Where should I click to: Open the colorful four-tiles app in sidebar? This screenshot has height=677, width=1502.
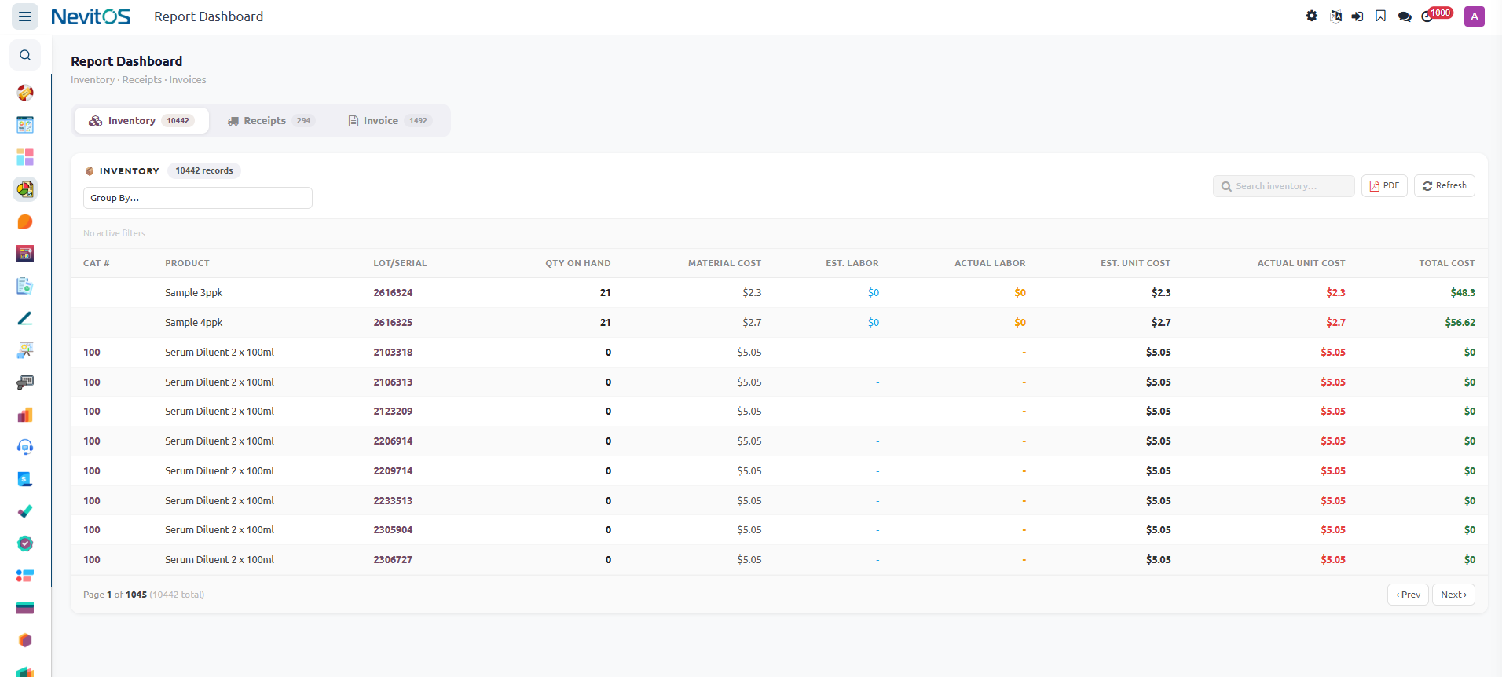click(25, 157)
